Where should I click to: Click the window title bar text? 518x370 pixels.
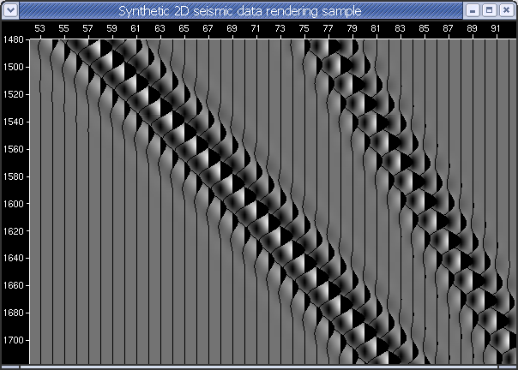[240, 11]
